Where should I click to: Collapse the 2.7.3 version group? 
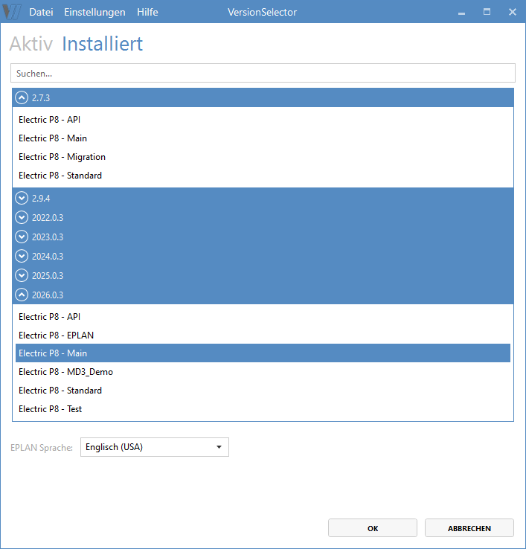click(22, 97)
